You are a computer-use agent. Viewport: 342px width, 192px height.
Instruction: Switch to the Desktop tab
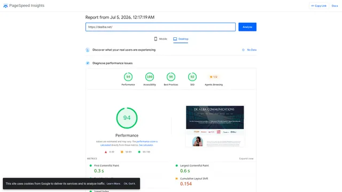(181, 39)
